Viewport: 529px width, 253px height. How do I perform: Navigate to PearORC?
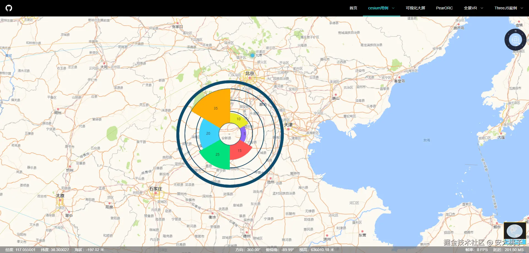(444, 8)
